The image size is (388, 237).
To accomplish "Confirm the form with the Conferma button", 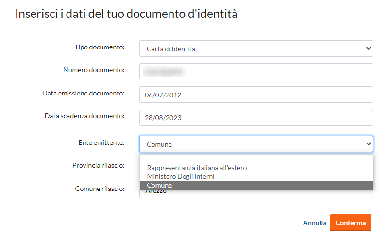I will pos(351,222).
